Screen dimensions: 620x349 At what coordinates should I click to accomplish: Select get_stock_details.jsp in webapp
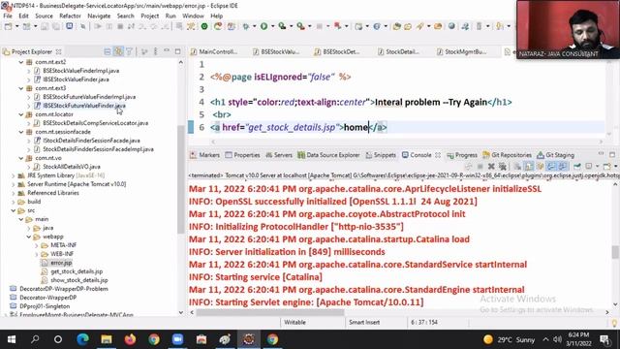click(x=77, y=271)
